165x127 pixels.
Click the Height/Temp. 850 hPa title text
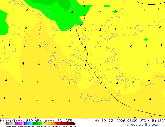point(20,121)
